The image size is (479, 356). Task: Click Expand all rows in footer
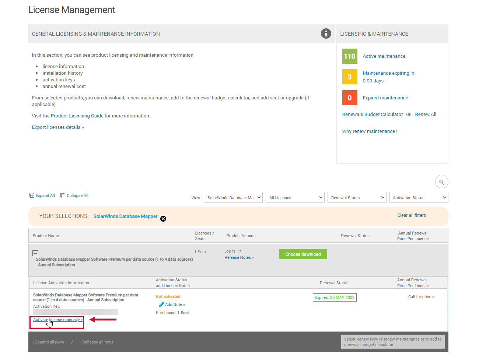tap(48, 342)
